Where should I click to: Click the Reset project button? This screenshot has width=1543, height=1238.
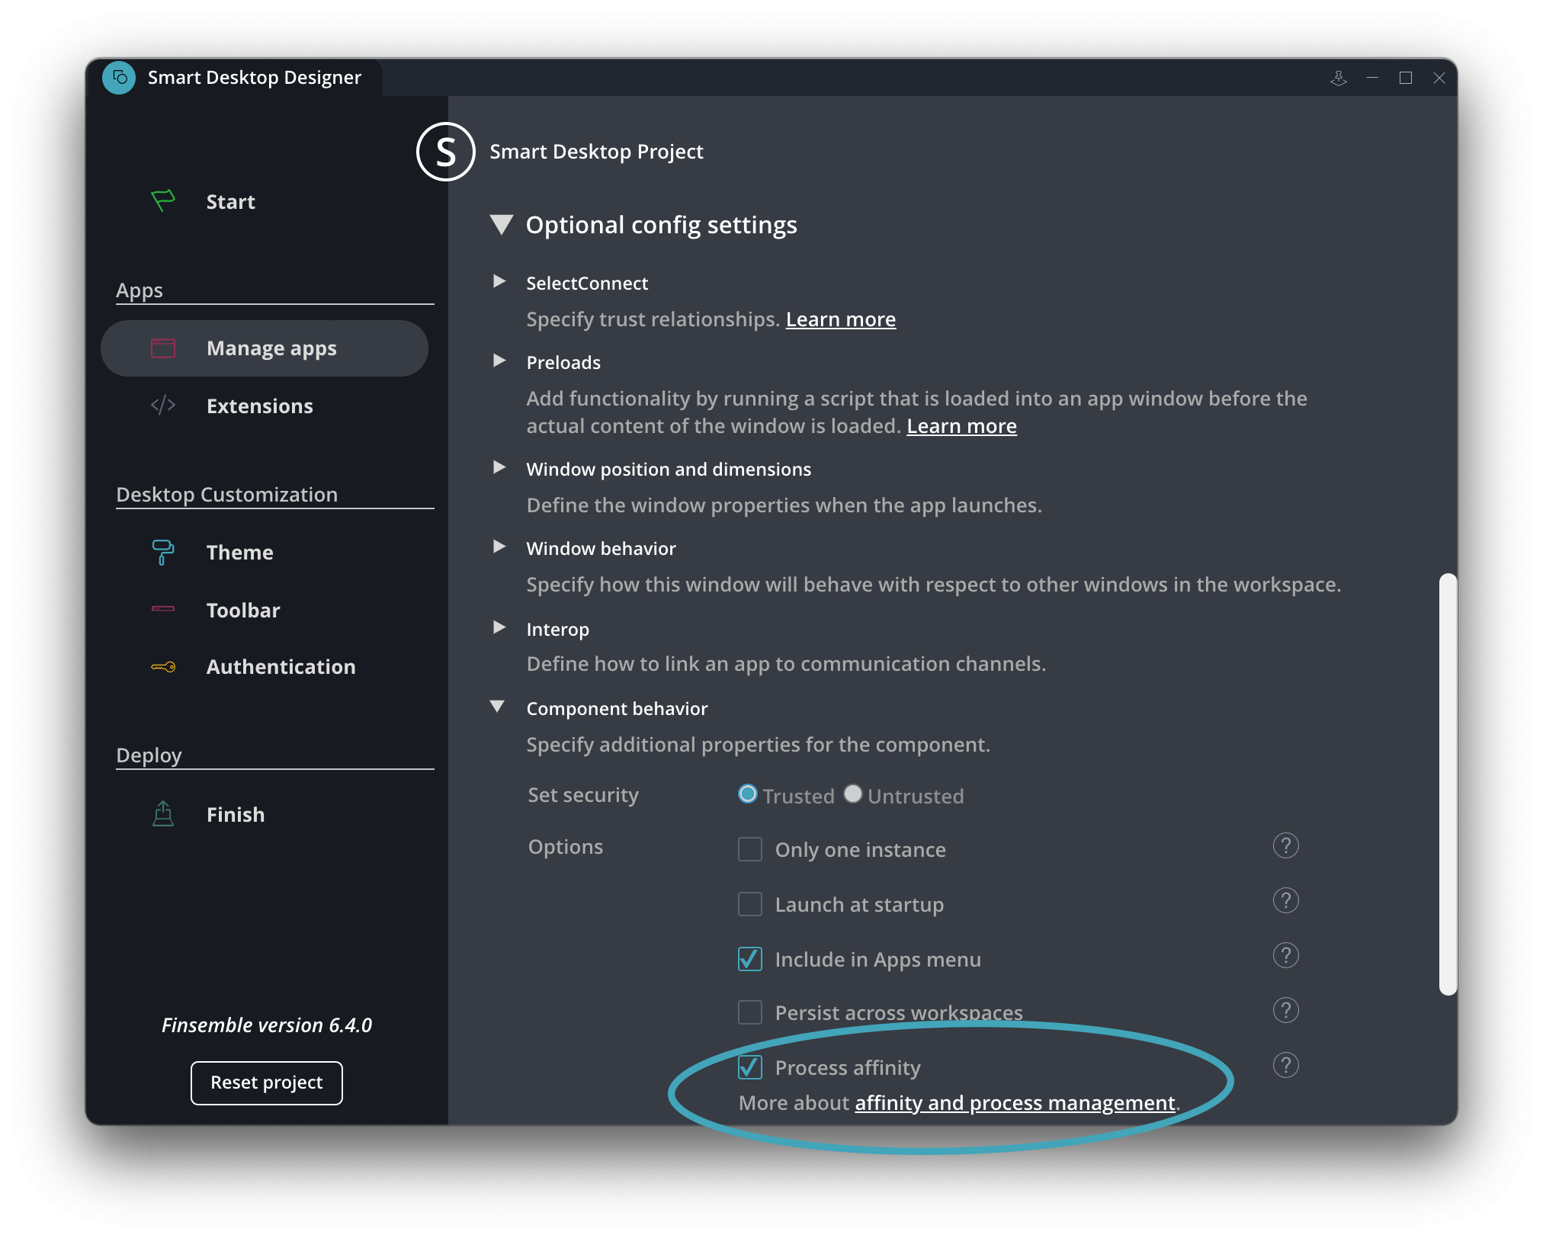click(267, 1082)
